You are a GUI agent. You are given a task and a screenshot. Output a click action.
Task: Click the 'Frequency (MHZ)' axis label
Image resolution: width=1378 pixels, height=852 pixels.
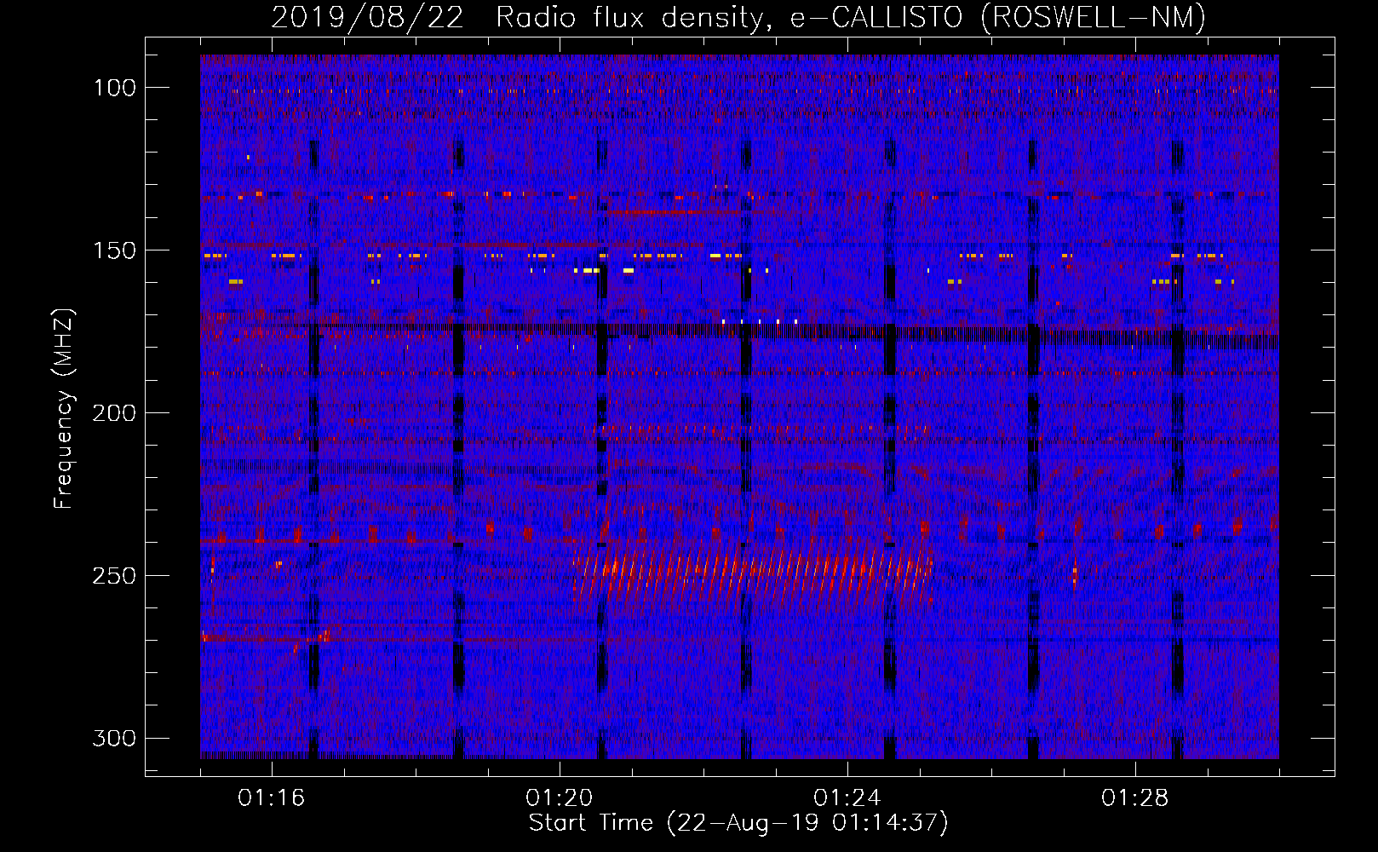[64, 408]
